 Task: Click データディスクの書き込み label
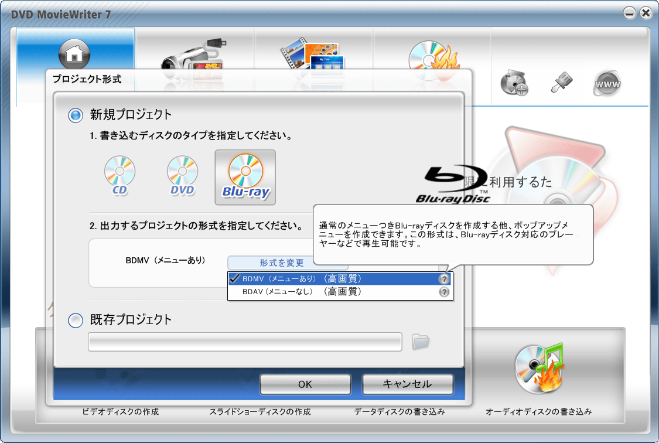point(400,411)
